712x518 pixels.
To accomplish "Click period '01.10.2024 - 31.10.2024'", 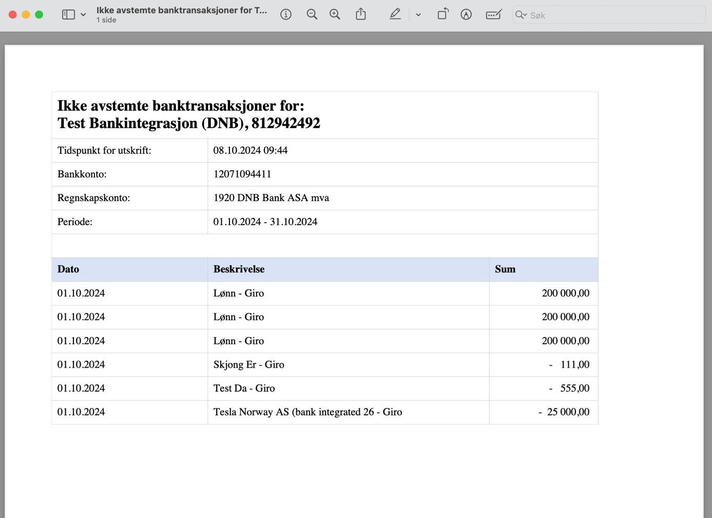I will [265, 222].
